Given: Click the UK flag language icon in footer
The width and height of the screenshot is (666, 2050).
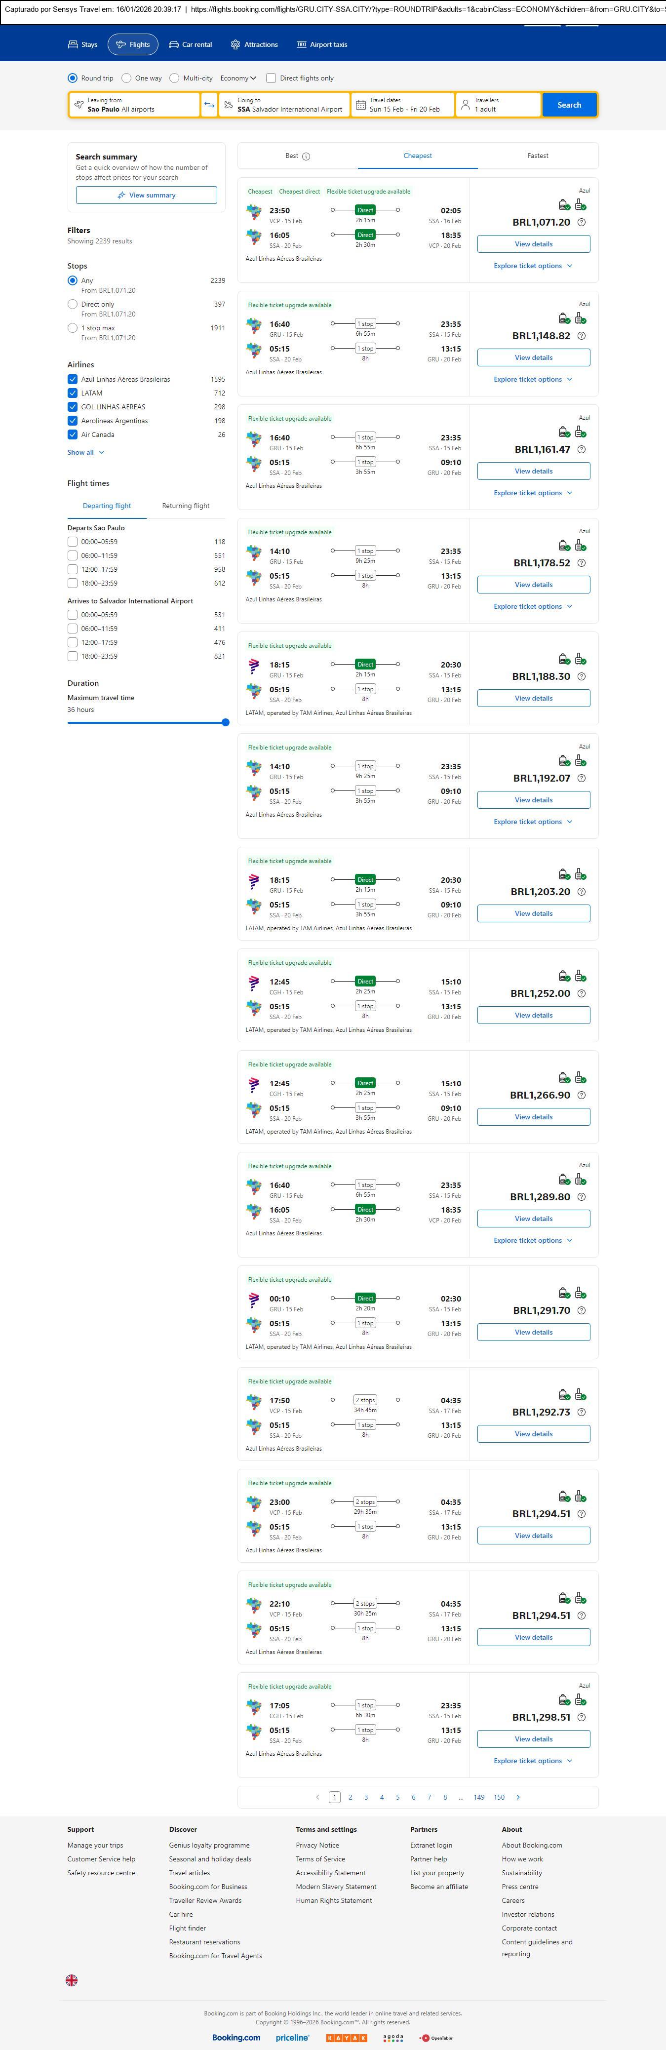Looking at the screenshot, I should pos(72,1980).
